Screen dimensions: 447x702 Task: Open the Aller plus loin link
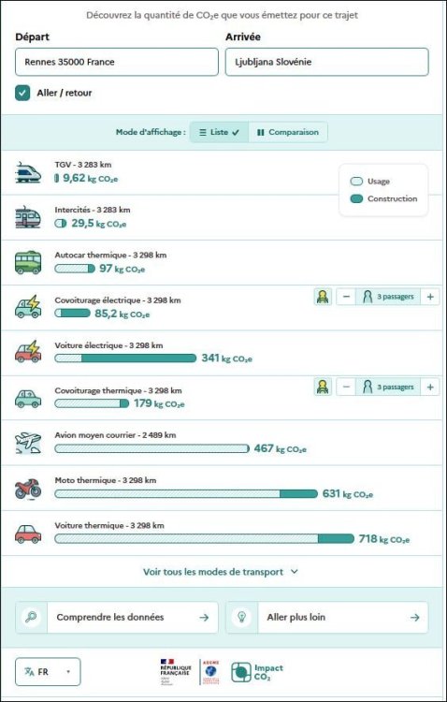point(327,618)
